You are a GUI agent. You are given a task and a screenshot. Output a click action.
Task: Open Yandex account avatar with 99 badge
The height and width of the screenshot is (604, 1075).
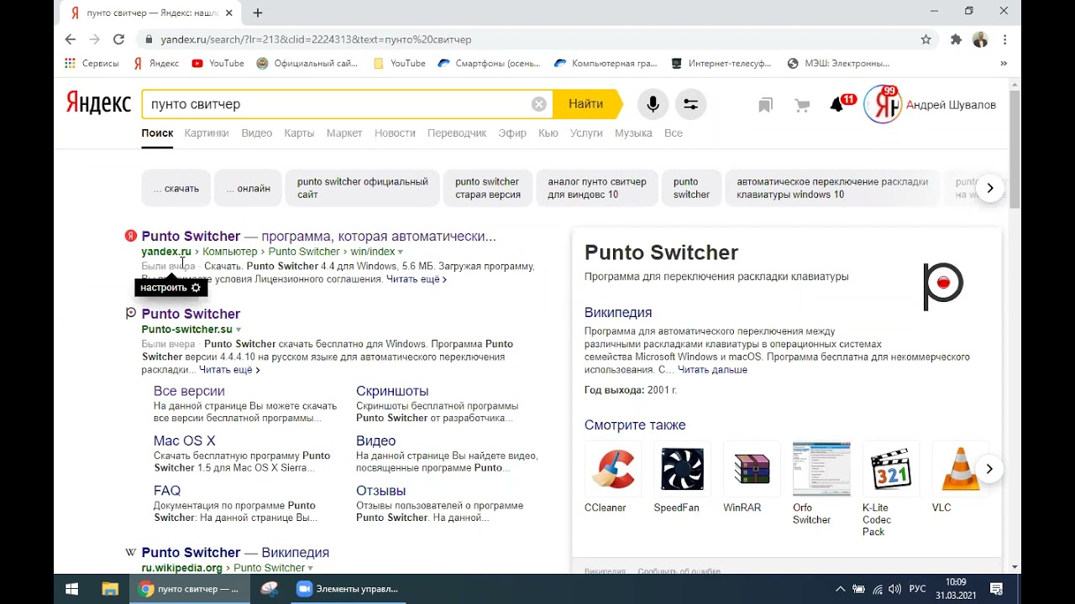(883, 104)
